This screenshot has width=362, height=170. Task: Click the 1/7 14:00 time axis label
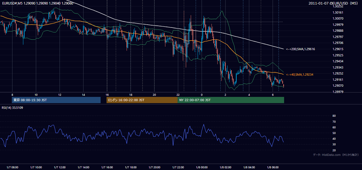tap(83, 167)
